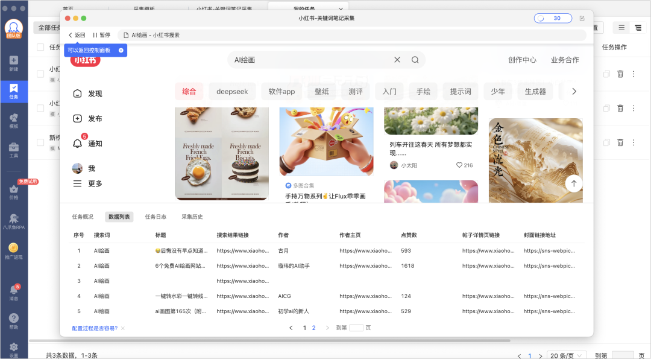Check the third task row checkbox
Image resolution: width=651 pixels, height=359 pixels.
coord(40,142)
